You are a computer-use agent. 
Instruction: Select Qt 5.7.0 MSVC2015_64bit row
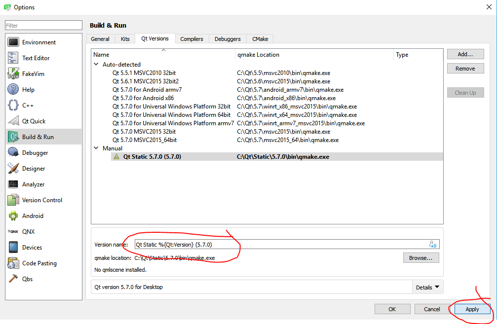[145, 140]
